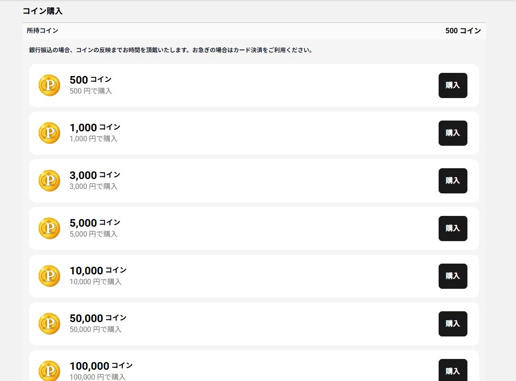Hit the 購入 button for 50,000 コイン

[x=453, y=324]
